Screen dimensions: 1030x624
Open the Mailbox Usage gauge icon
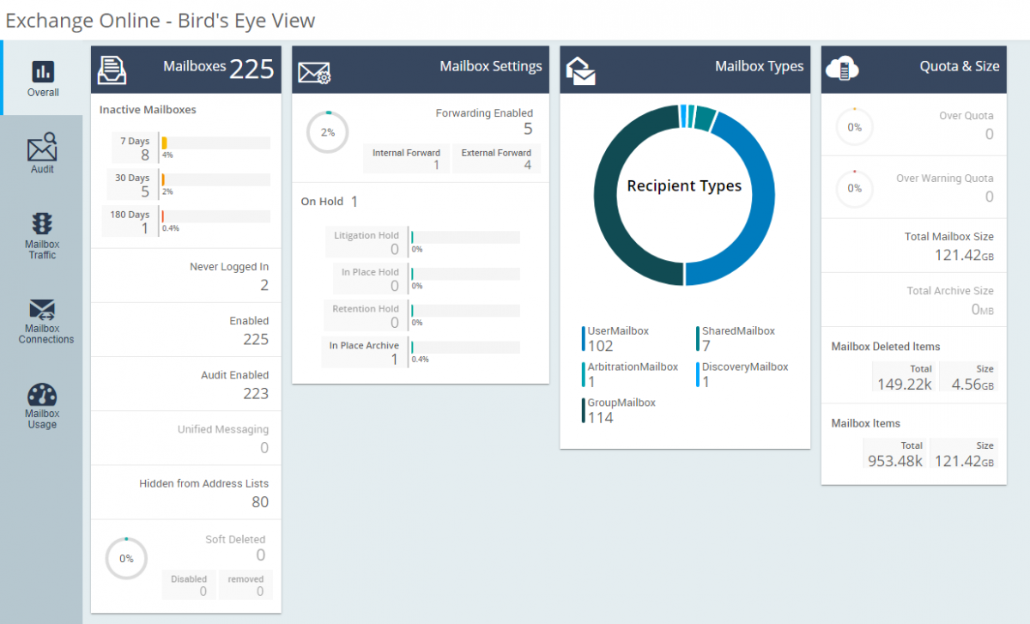[42, 395]
